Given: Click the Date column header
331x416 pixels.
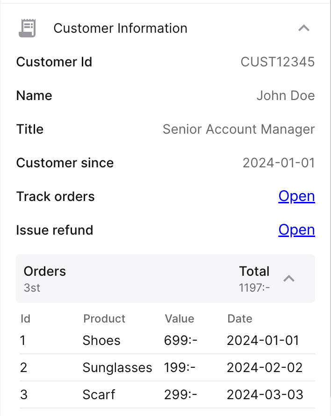Looking at the screenshot, I should click(240, 319).
